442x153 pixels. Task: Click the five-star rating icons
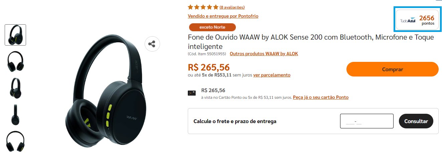pos(203,7)
